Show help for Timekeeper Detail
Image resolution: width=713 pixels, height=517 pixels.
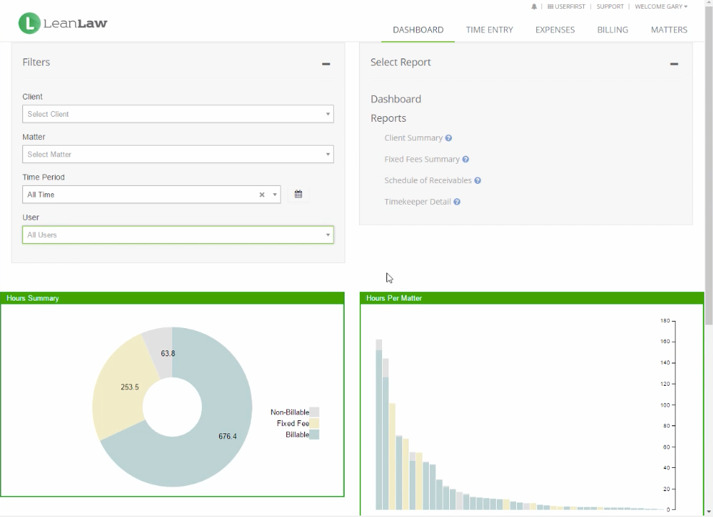coord(457,202)
